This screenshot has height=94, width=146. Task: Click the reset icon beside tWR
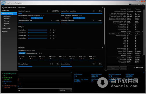click(x=75, y=56)
